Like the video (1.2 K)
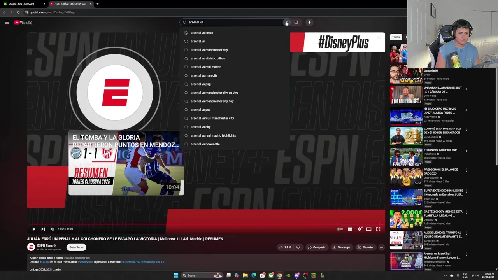Screen dimensions: 498x280 click(x=285, y=247)
